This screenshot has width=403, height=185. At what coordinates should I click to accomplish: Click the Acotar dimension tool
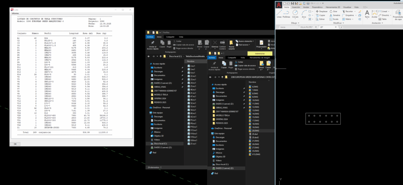(375, 14)
